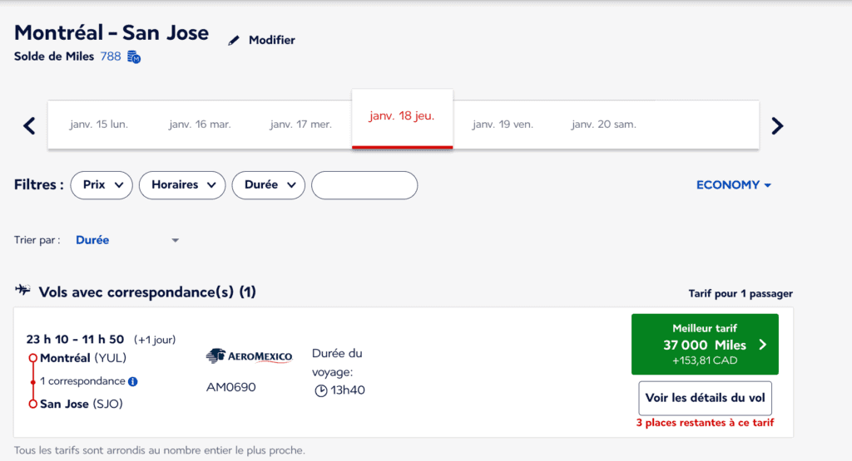Click the empty filter field

point(364,185)
